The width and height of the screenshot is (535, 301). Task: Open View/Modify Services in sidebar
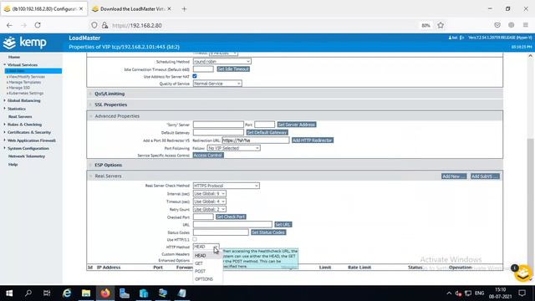pyautogui.click(x=27, y=77)
